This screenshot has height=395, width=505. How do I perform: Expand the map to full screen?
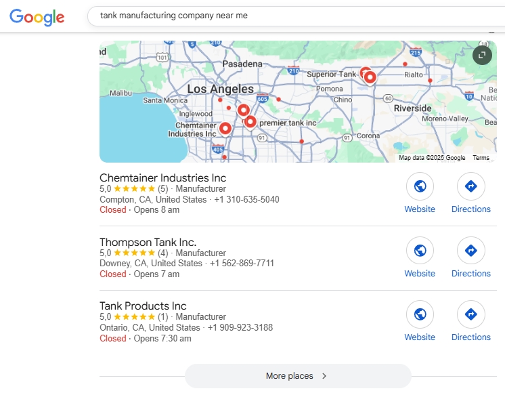482,56
